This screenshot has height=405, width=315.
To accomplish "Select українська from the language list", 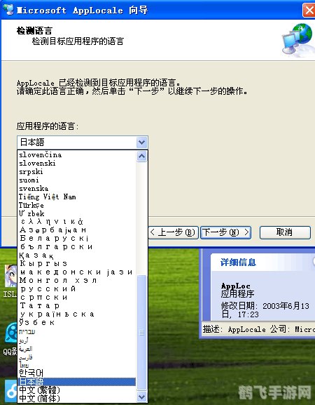I will click(77, 314).
